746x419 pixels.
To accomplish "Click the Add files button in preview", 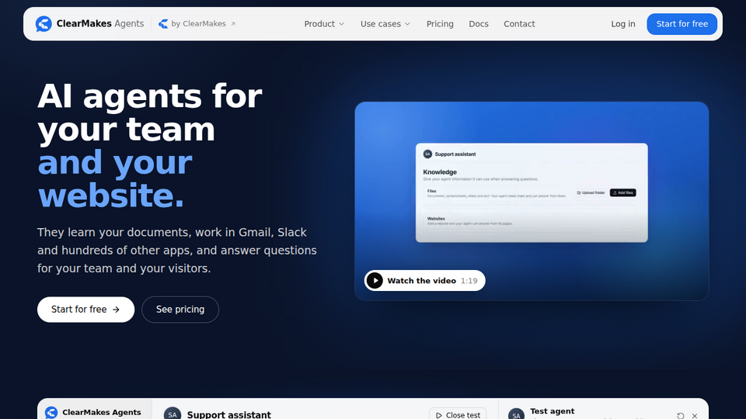I will pos(622,193).
